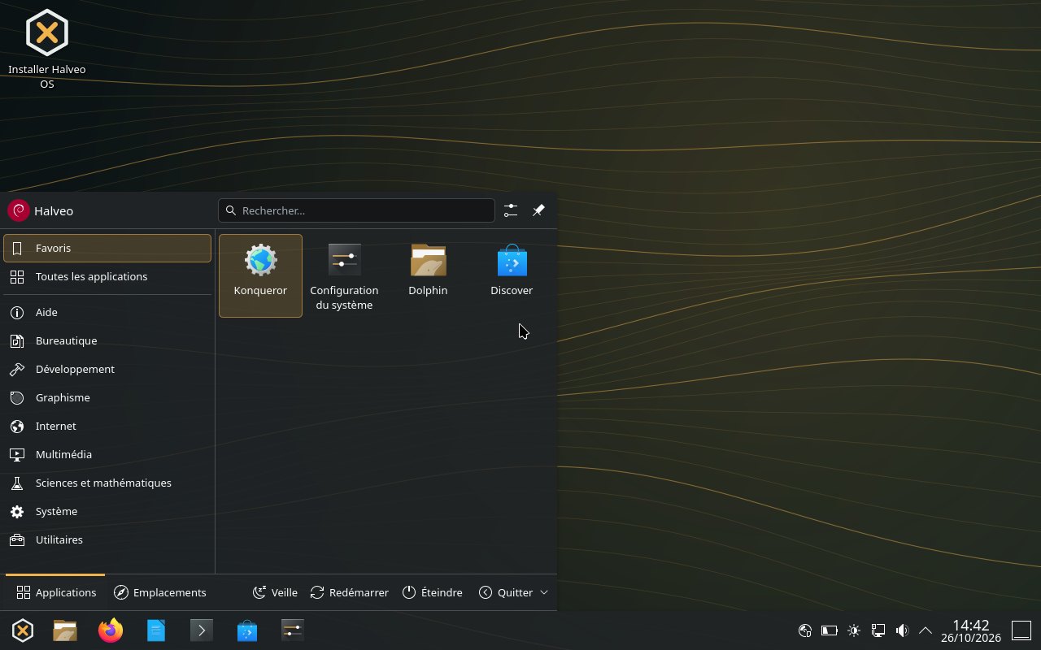
Task: Open the Graphisme category
Action: 107,397
